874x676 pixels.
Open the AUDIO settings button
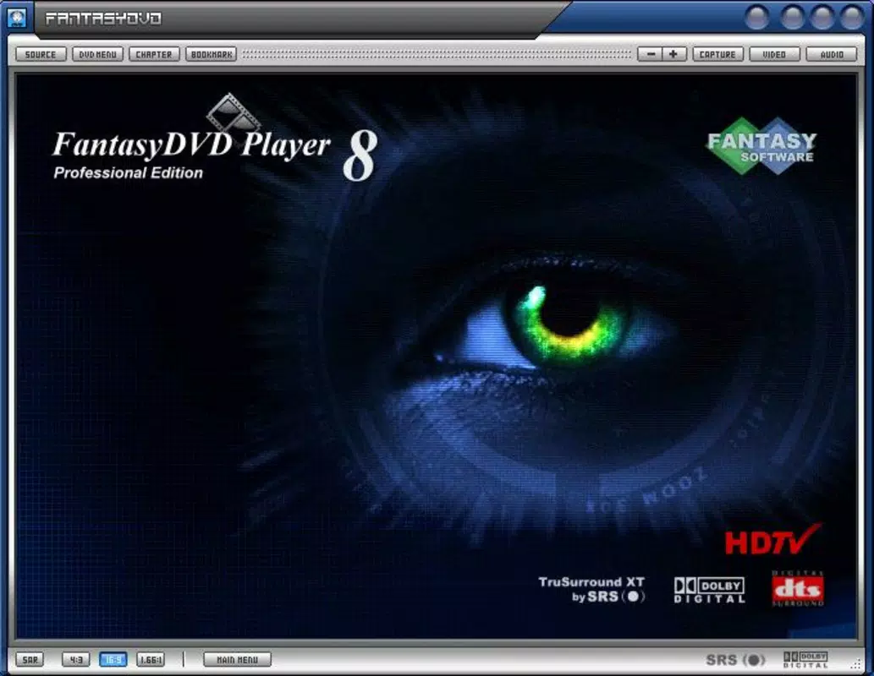pyautogui.click(x=832, y=55)
